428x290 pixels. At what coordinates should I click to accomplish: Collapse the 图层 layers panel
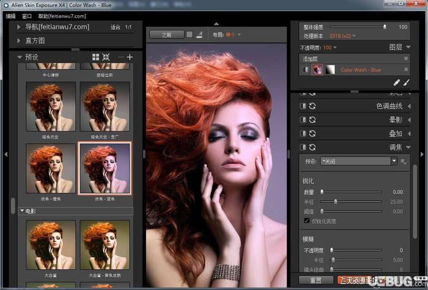[408, 47]
